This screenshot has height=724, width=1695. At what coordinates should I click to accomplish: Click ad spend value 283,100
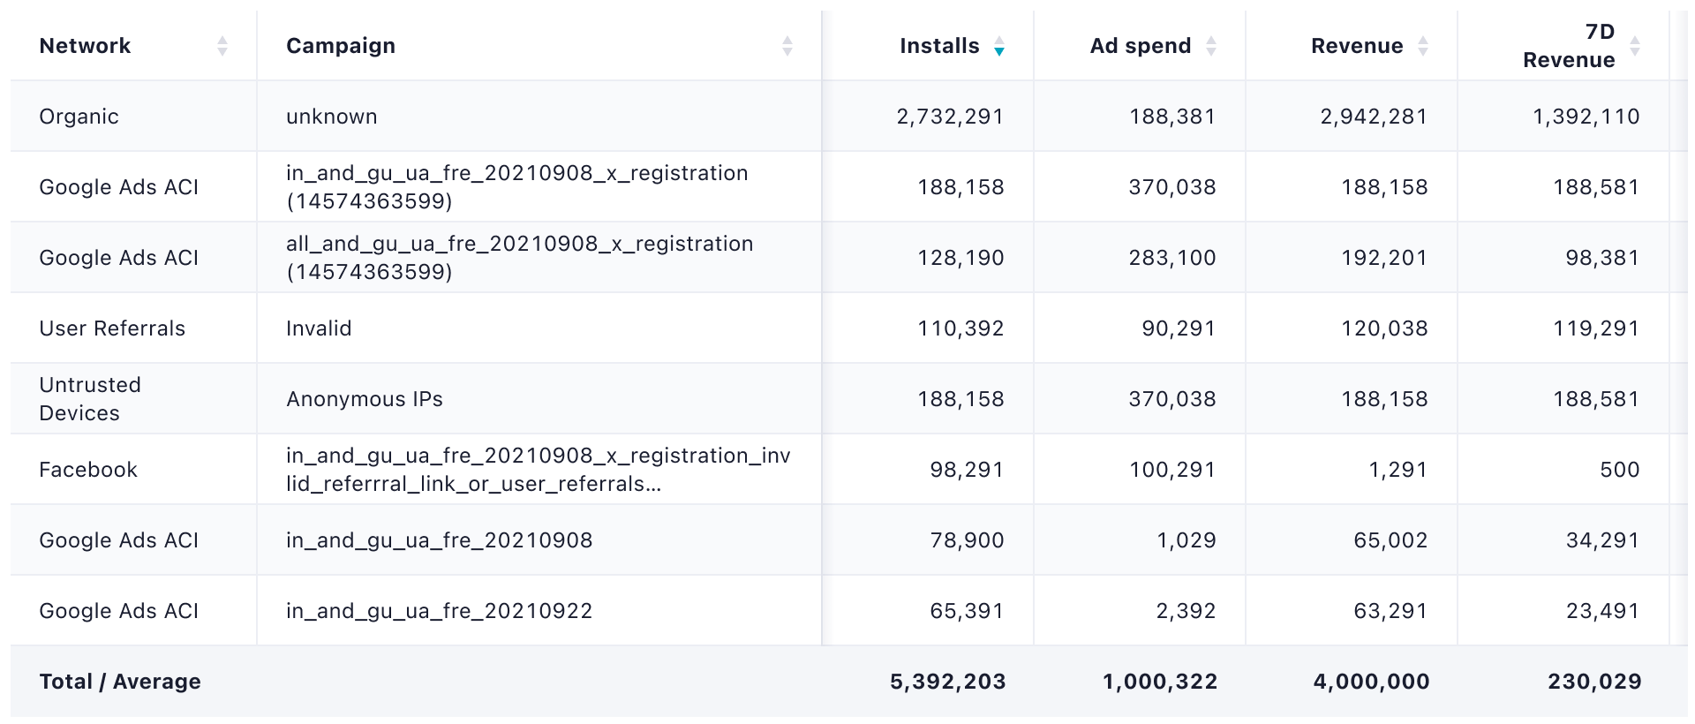click(x=1172, y=258)
